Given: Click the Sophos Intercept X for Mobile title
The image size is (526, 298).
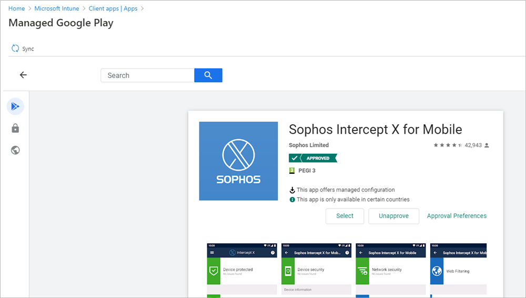Looking at the screenshot, I should pyautogui.click(x=376, y=130).
